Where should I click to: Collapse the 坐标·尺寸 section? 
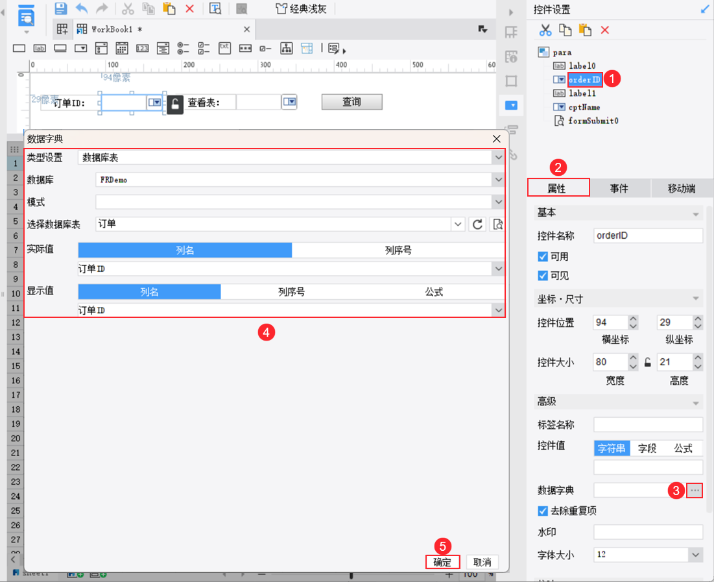pyautogui.click(x=695, y=298)
